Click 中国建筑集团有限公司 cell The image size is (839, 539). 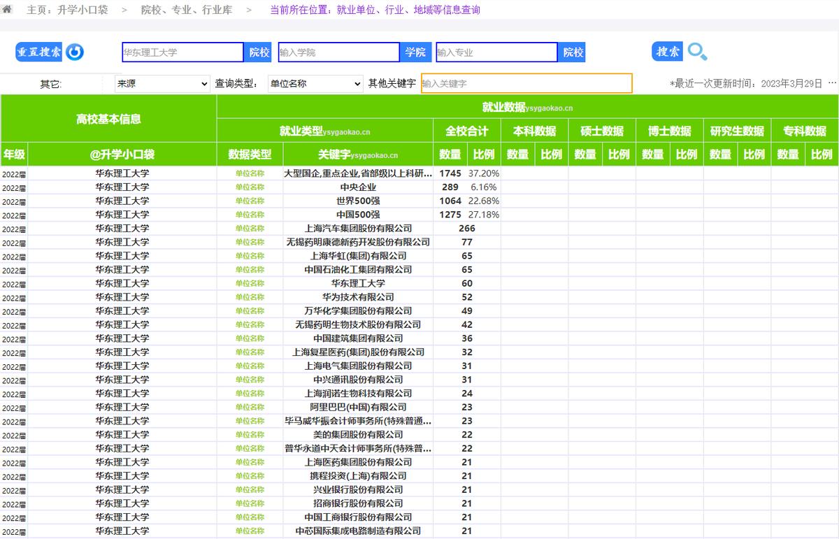point(358,338)
